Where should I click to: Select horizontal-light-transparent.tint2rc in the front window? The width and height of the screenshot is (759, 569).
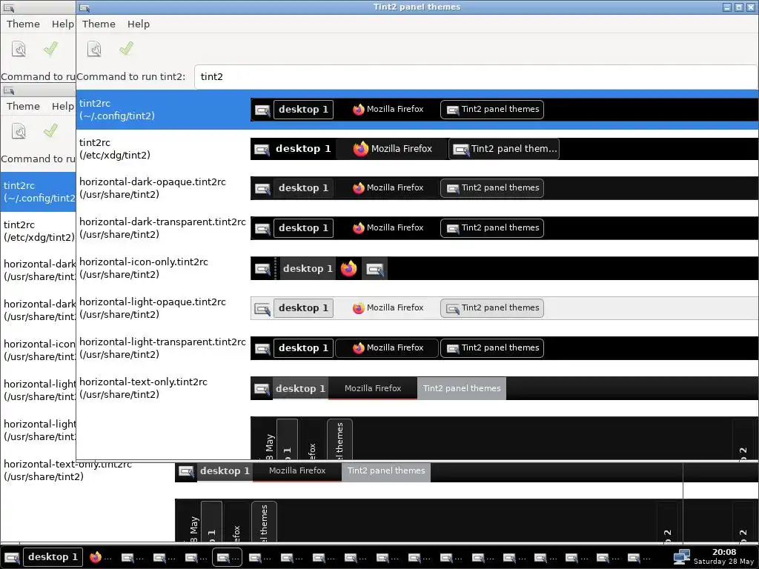click(x=417, y=348)
